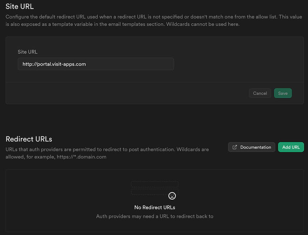Add a new redirect URL
The height and width of the screenshot is (235, 308).
(x=291, y=147)
